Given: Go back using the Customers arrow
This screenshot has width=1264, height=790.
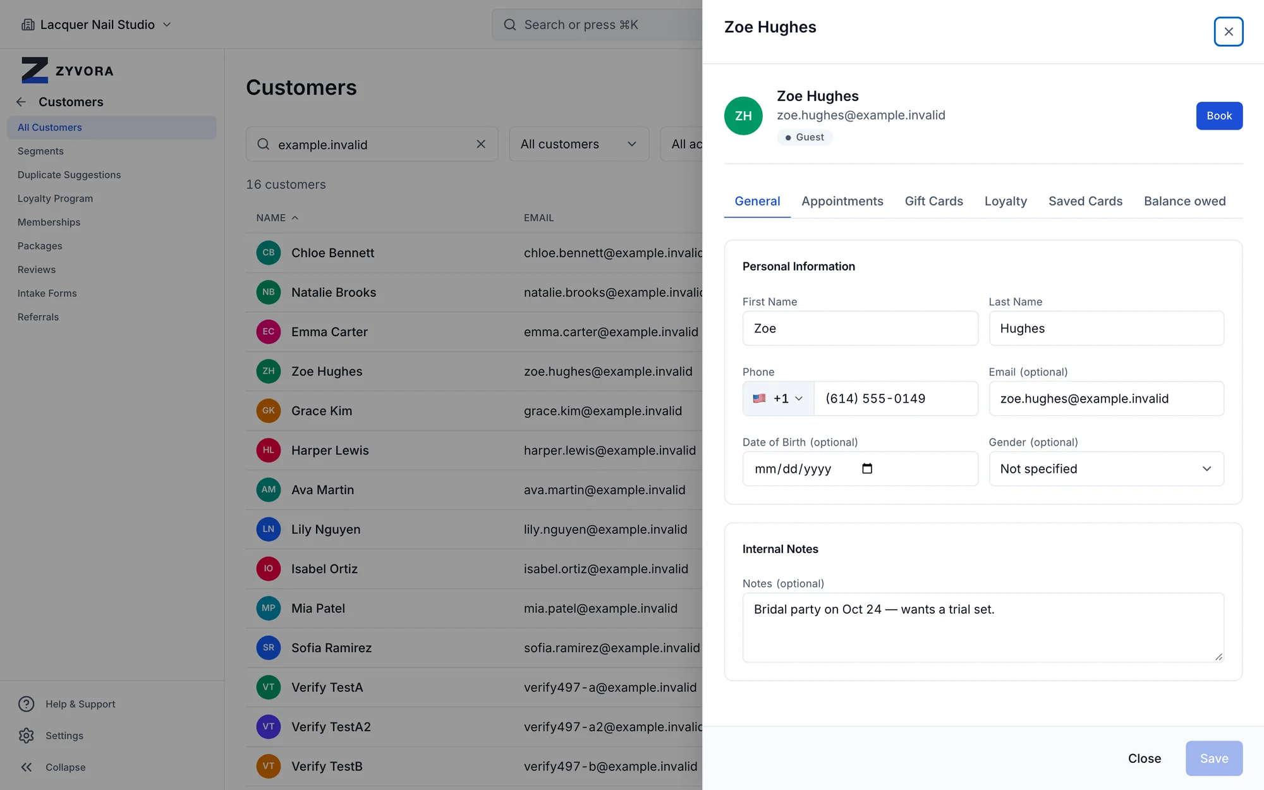Looking at the screenshot, I should [x=21, y=102].
